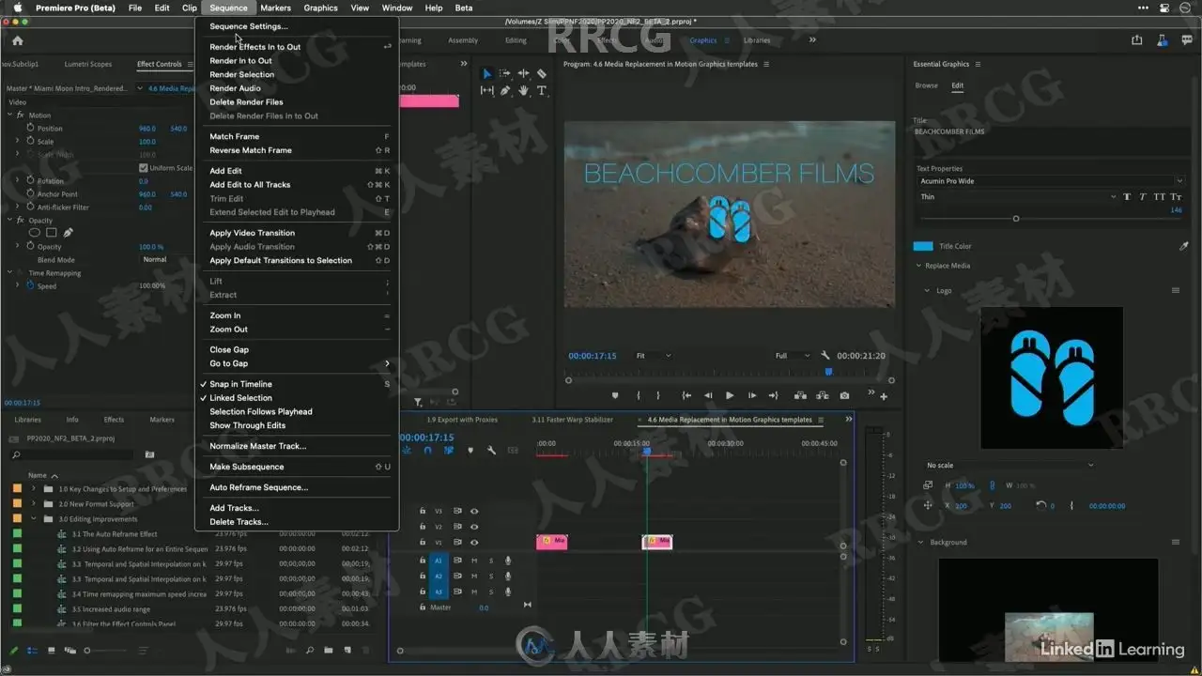The height and width of the screenshot is (676, 1202).
Task: Switch to Browse tab in Essential Graphics
Action: click(926, 85)
